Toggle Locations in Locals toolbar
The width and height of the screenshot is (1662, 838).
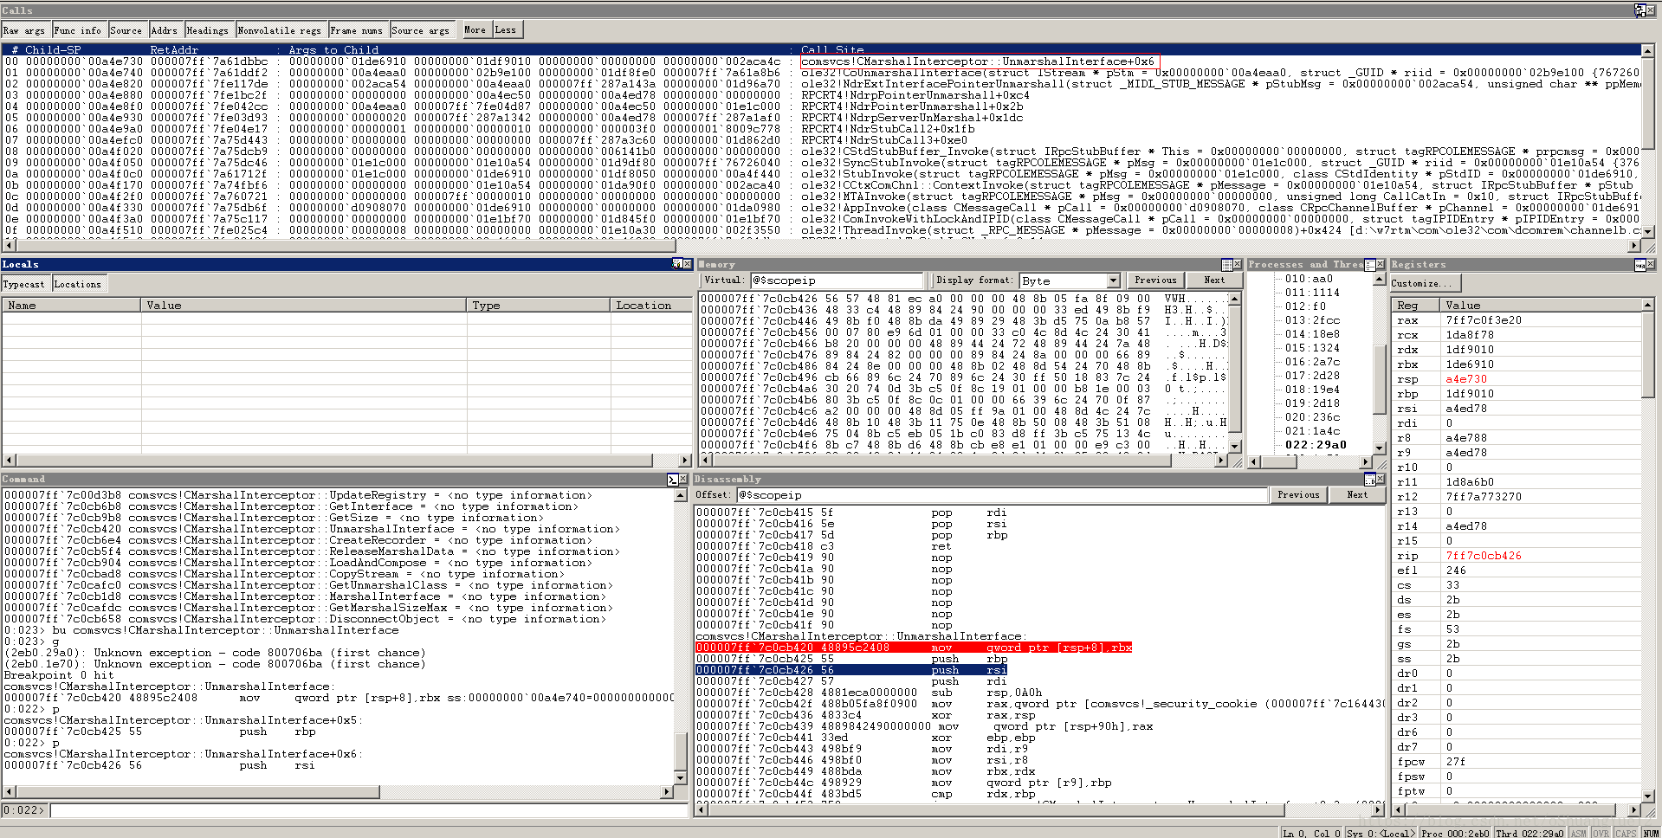pyautogui.click(x=78, y=284)
